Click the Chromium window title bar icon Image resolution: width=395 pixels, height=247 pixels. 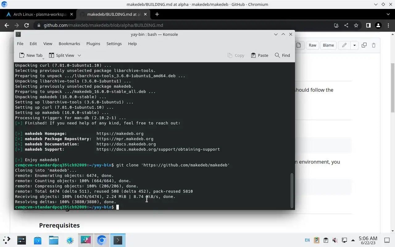(x=4, y=4)
